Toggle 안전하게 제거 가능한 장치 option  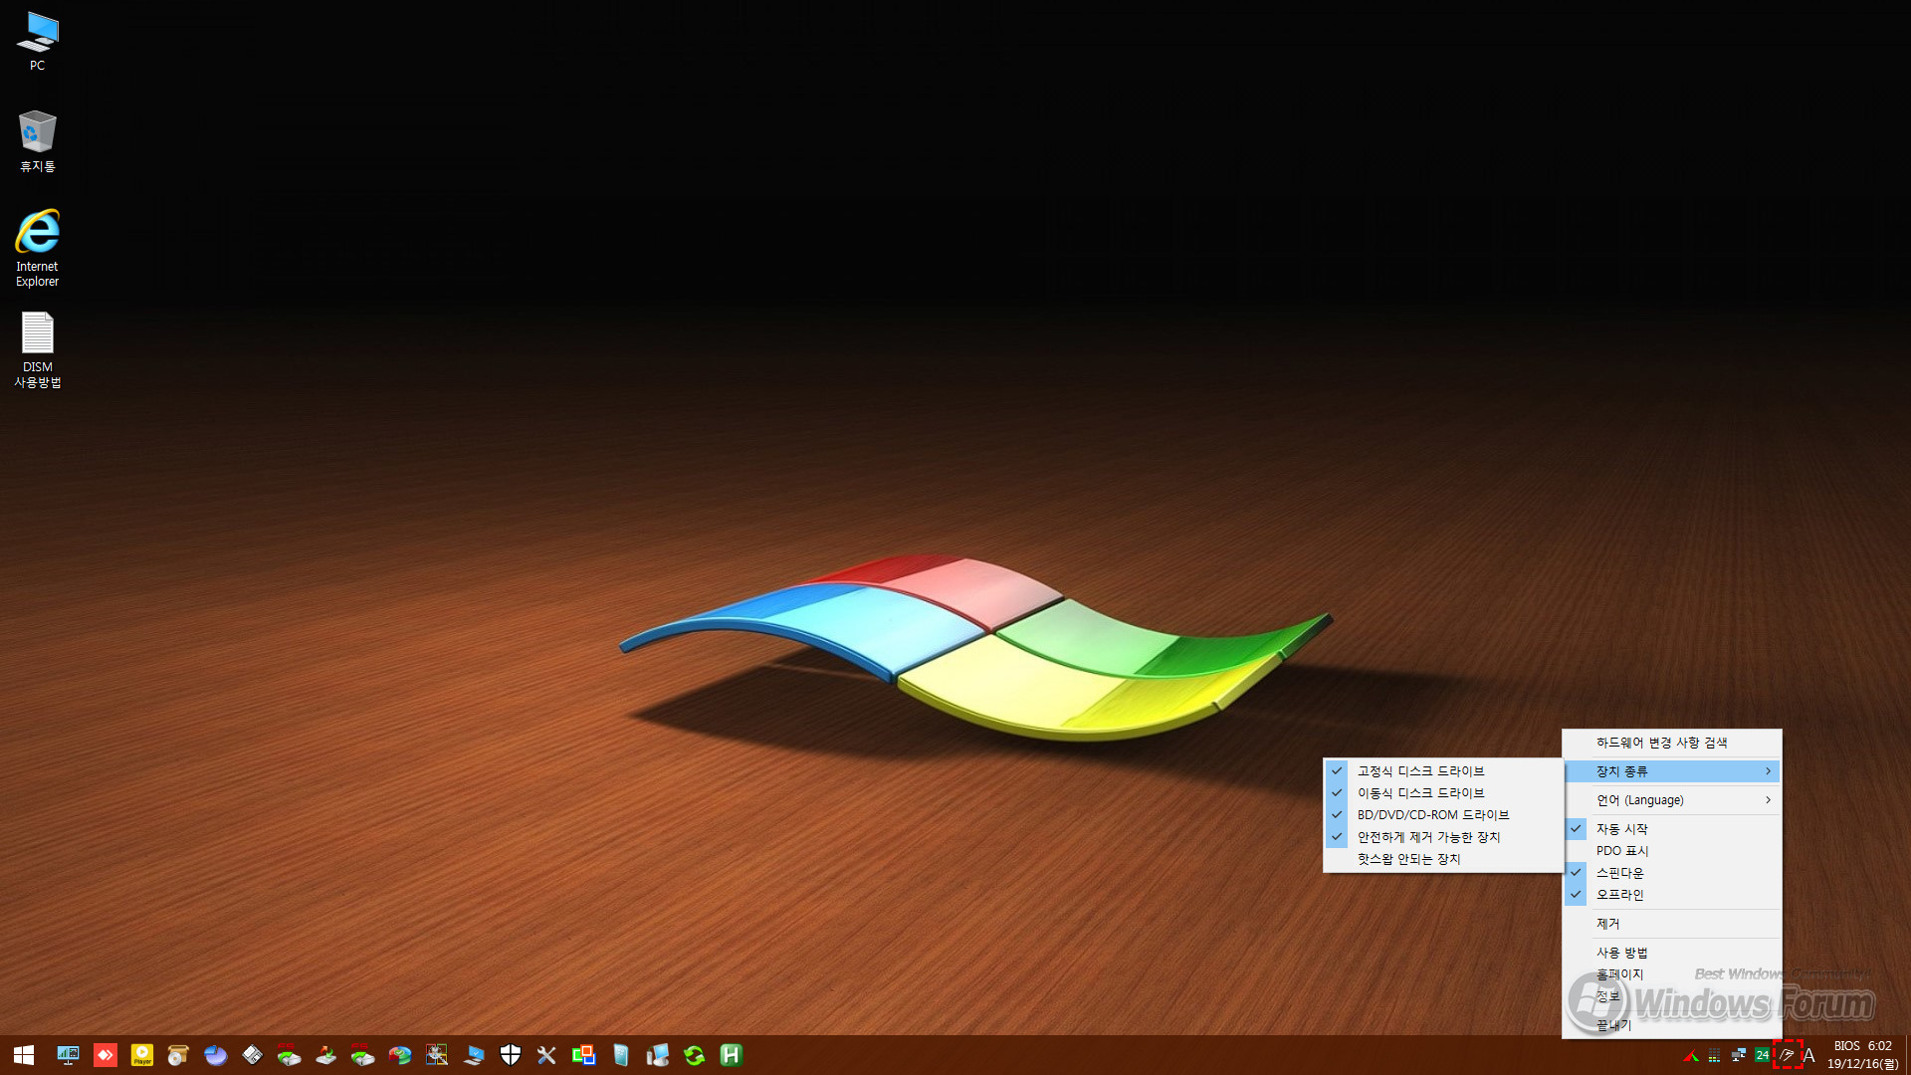pyautogui.click(x=1442, y=837)
